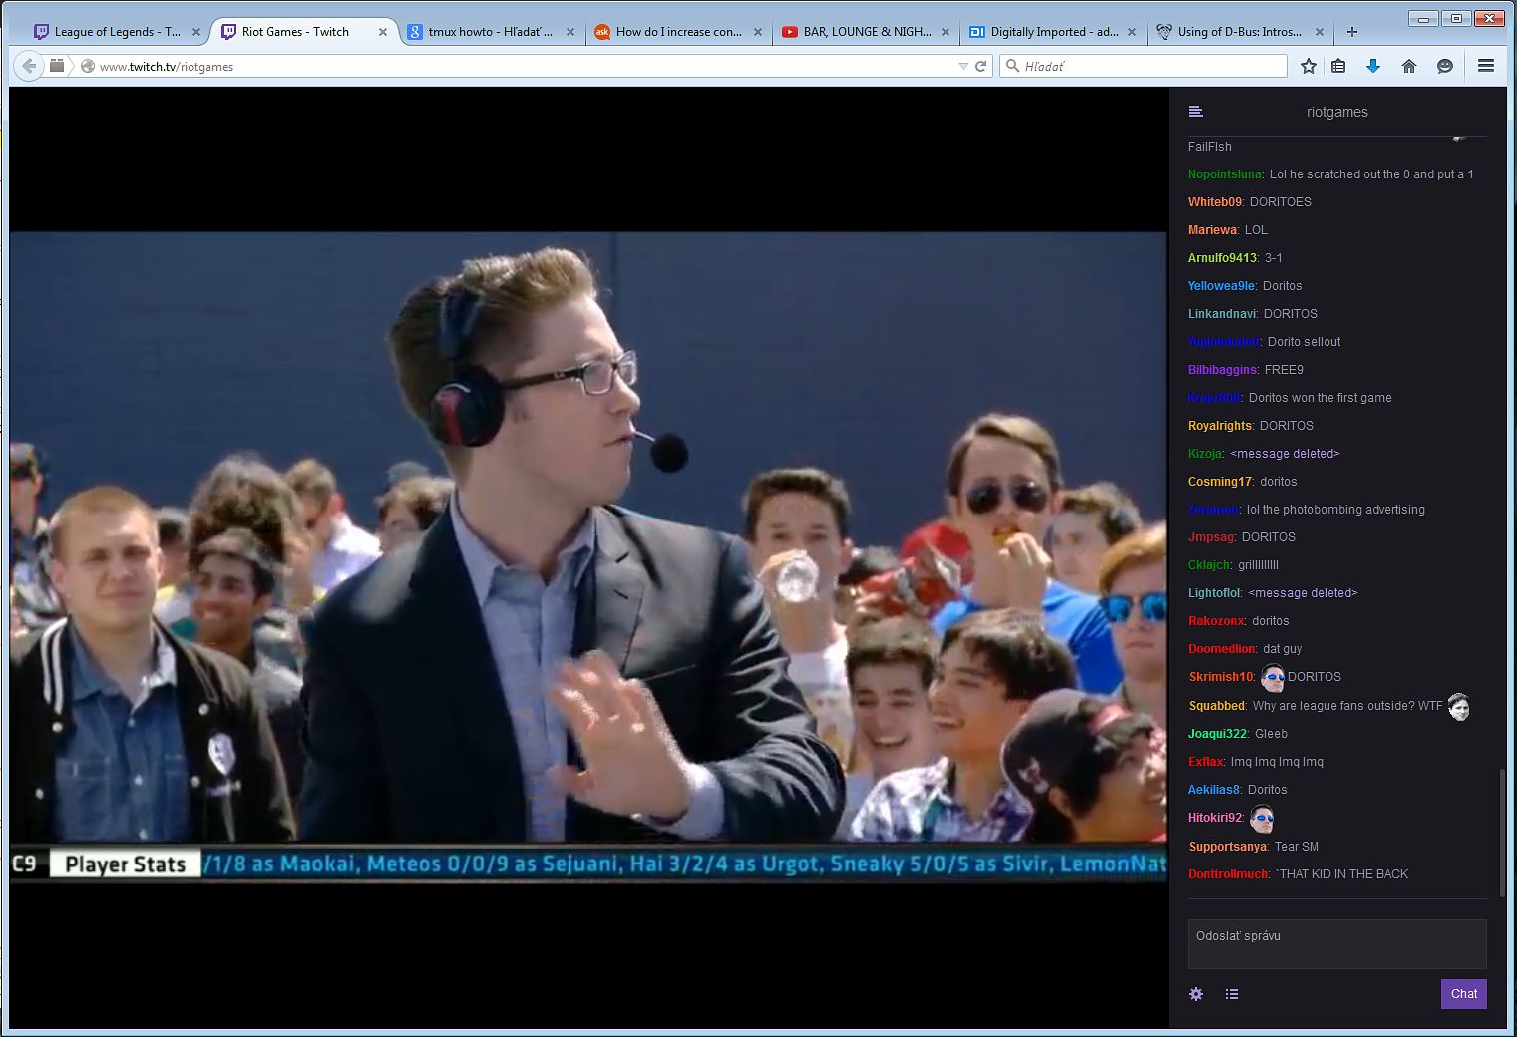This screenshot has width=1517, height=1037.
Task: Click username Royalrights
Action: pyautogui.click(x=1220, y=426)
